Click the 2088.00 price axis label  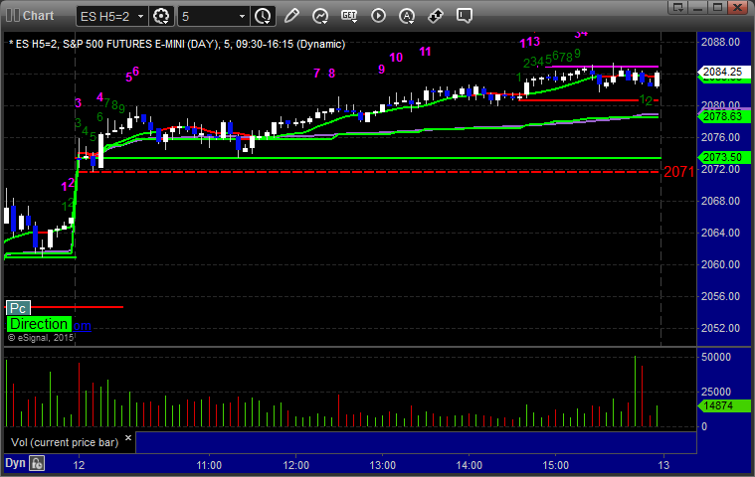click(x=721, y=43)
